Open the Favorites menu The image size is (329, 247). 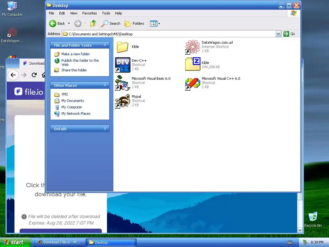point(90,13)
